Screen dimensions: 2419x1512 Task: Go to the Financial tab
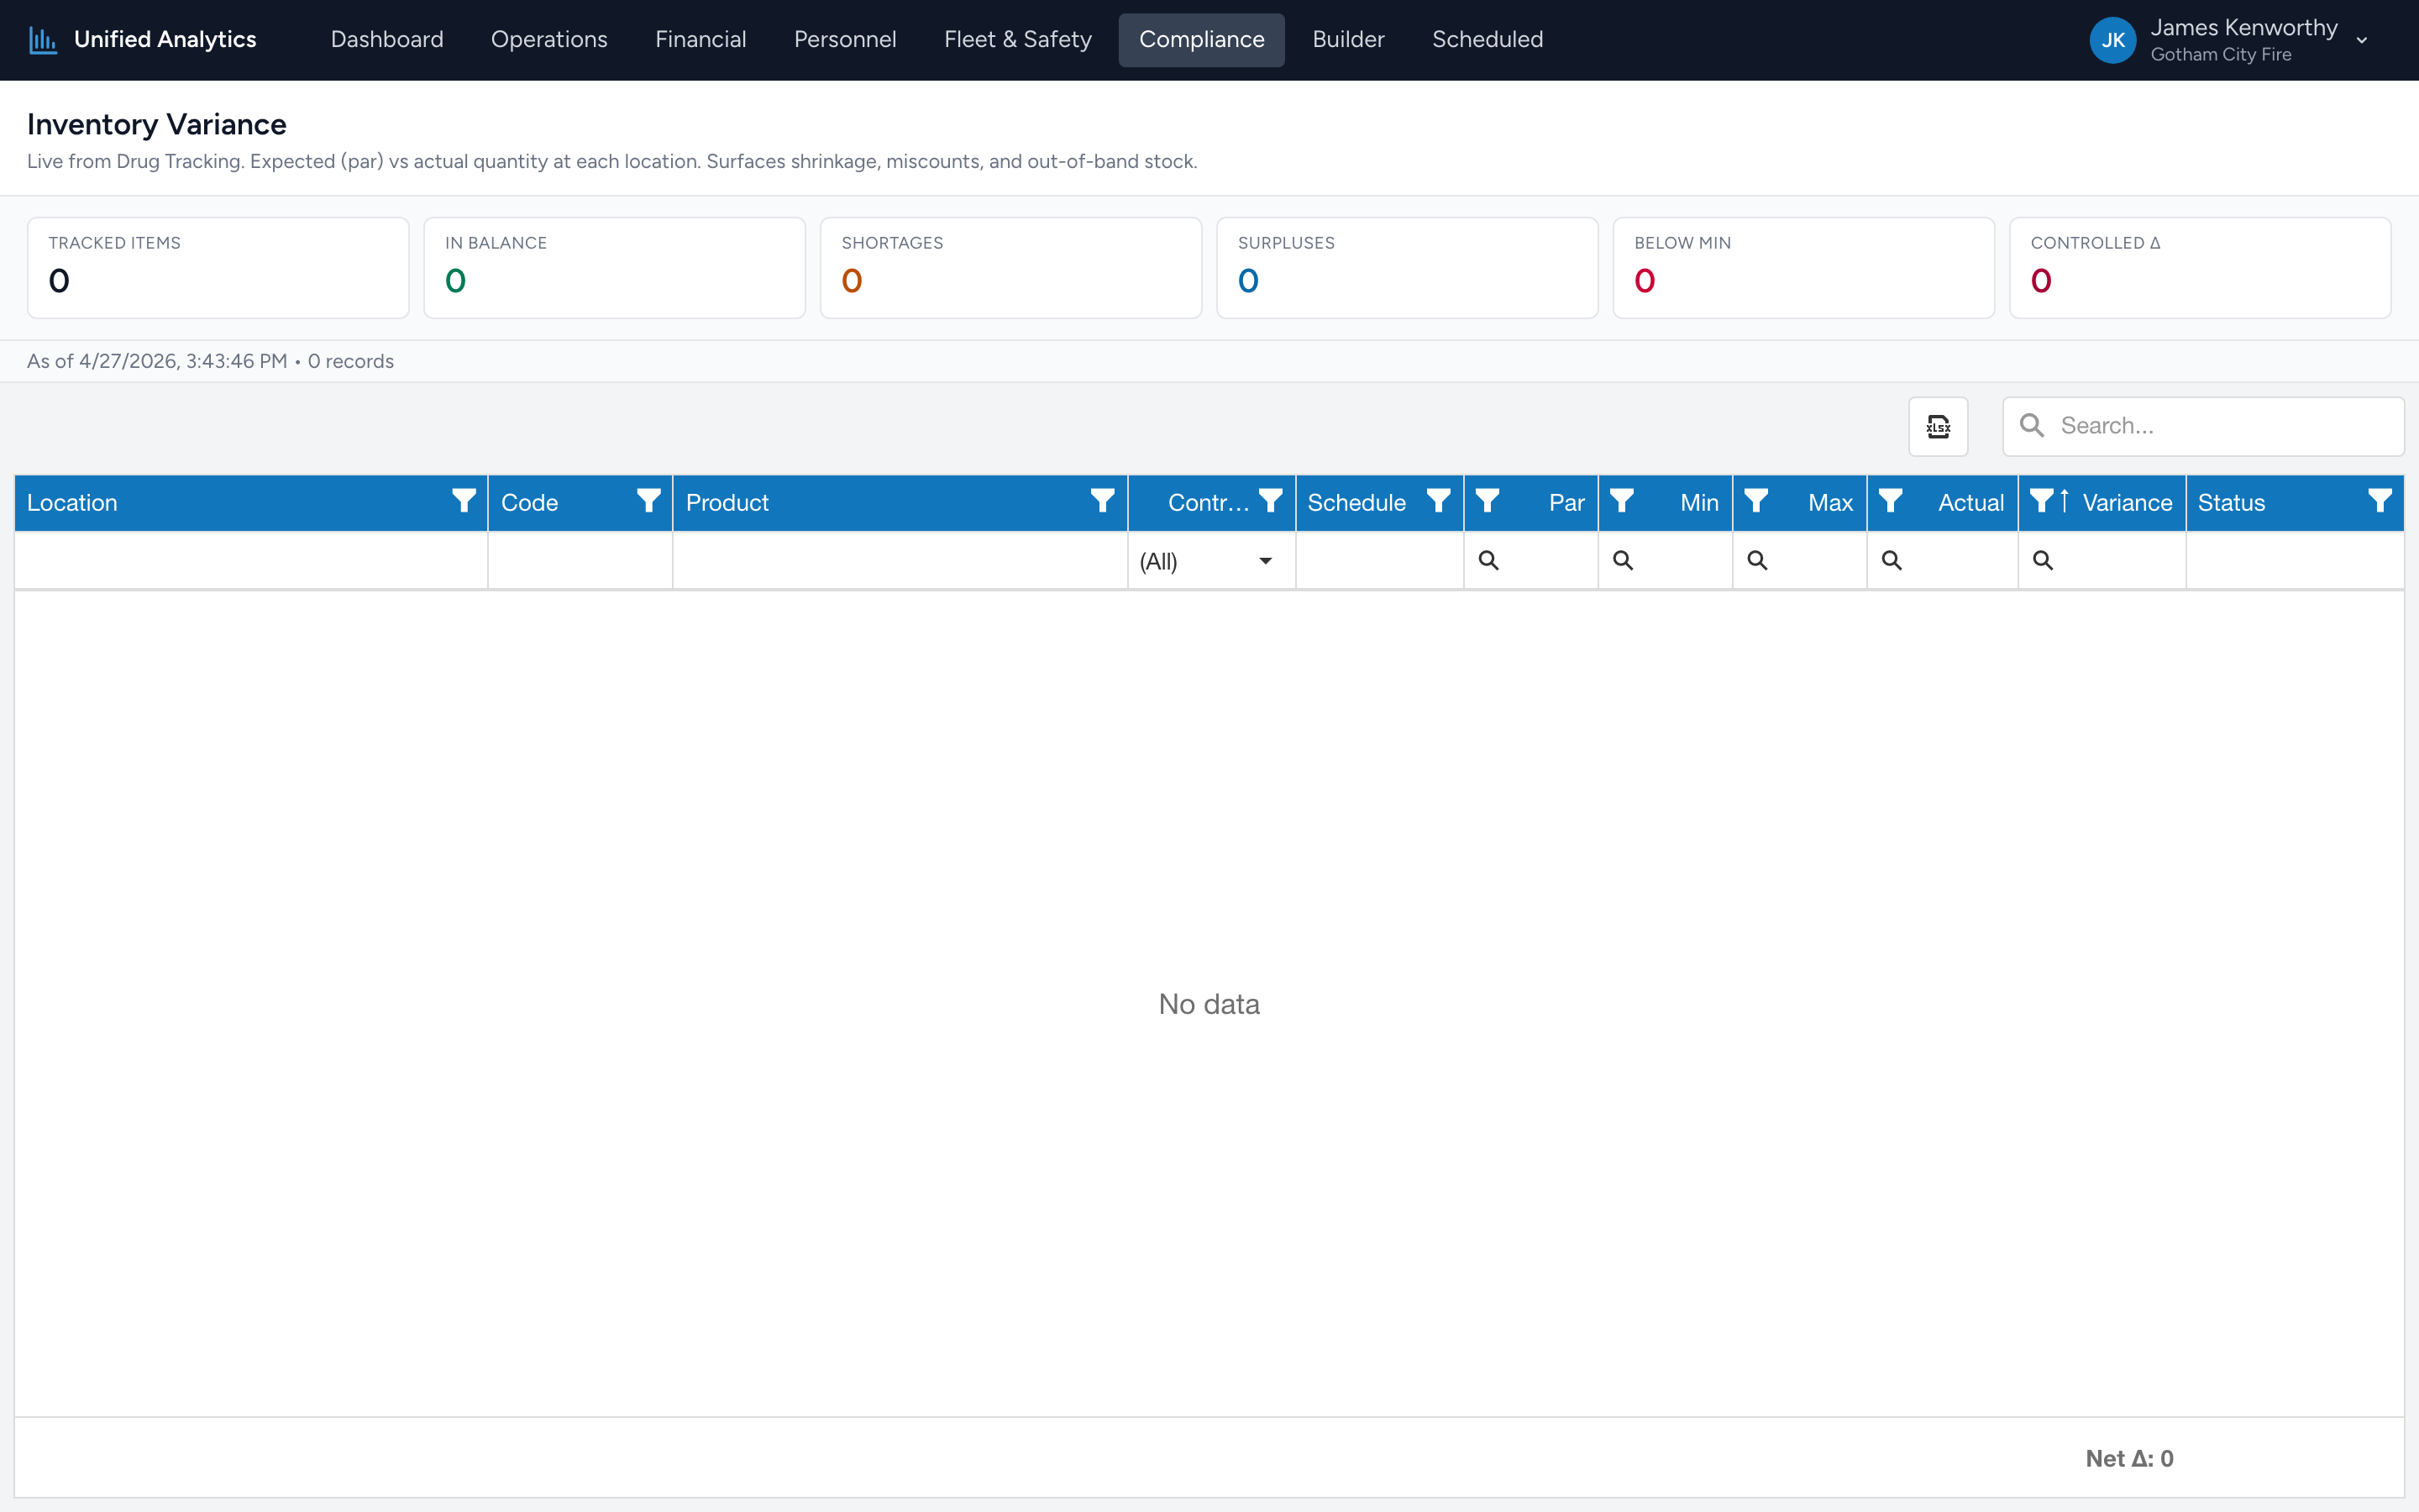(x=701, y=40)
